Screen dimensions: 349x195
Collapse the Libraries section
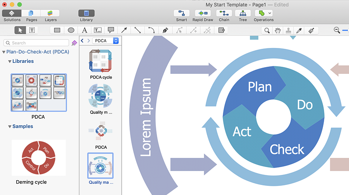10,62
